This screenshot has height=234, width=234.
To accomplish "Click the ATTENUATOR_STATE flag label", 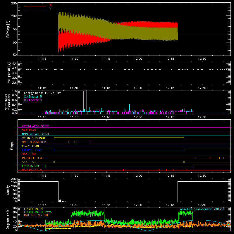I will pos(35,126).
